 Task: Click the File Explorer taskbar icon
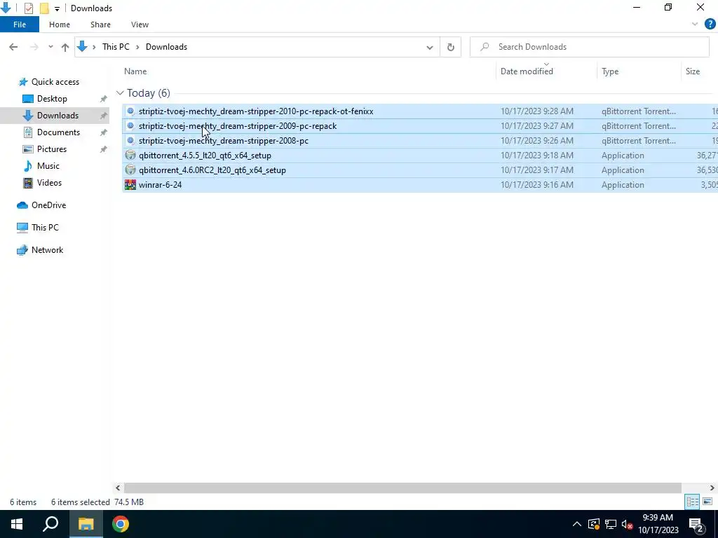[x=86, y=524]
